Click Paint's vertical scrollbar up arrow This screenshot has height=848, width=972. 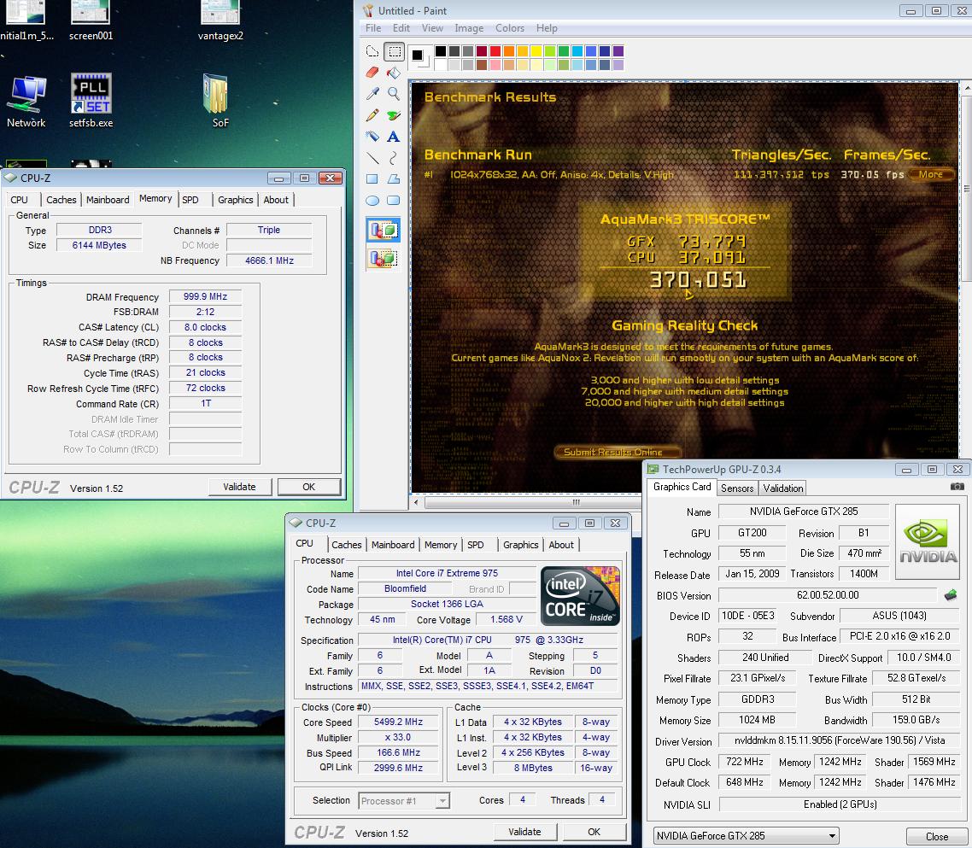tap(966, 88)
